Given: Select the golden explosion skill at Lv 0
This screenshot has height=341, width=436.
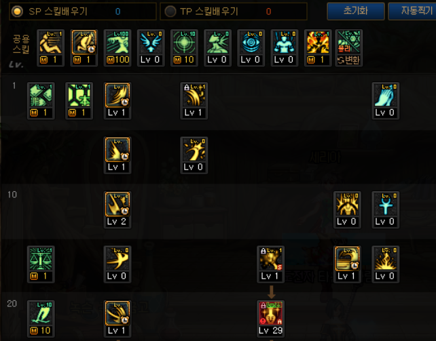Looking at the screenshot, I should coord(385,264).
